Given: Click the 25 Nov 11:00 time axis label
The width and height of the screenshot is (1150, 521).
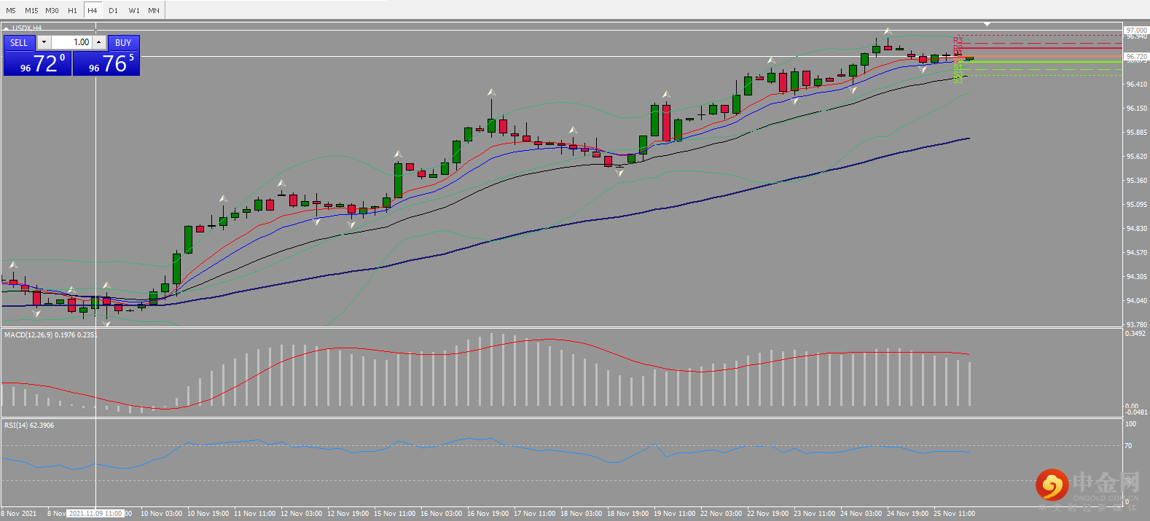Looking at the screenshot, I should (954, 514).
